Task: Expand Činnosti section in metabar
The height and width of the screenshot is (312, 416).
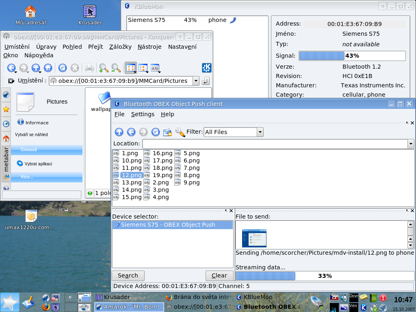Action: tap(47, 149)
